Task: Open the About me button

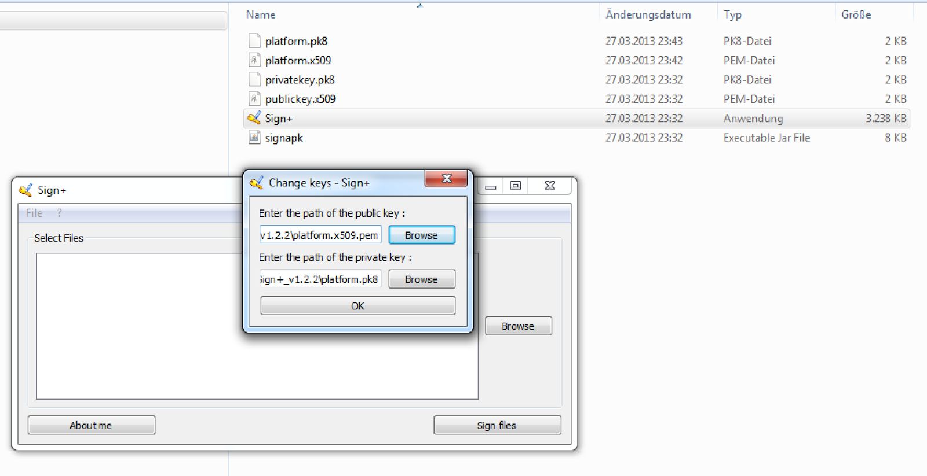Action: coord(91,425)
